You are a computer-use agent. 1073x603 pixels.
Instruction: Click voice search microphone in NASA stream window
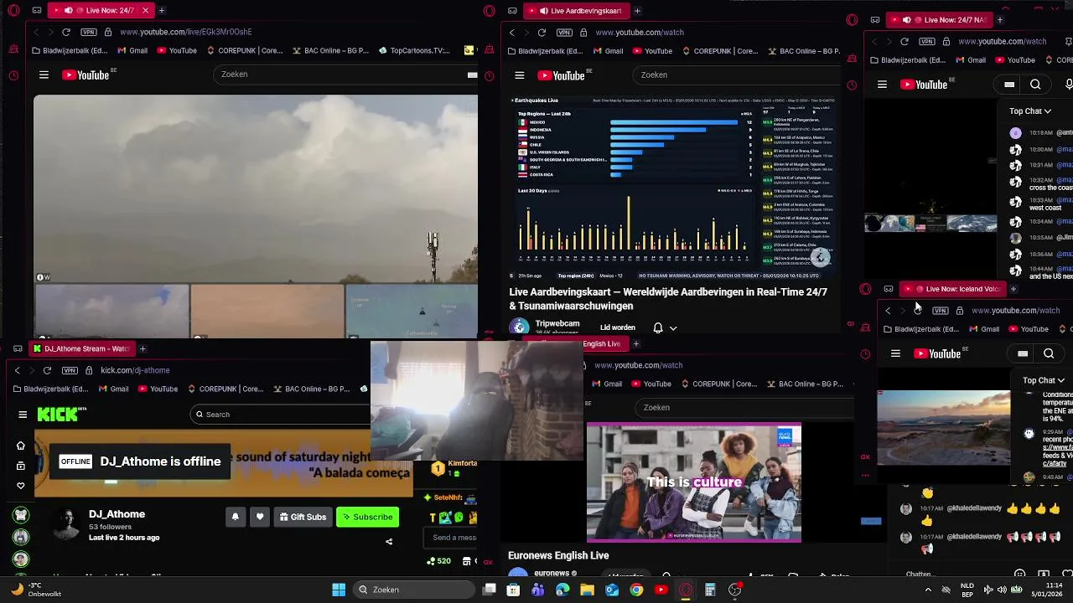click(1068, 85)
